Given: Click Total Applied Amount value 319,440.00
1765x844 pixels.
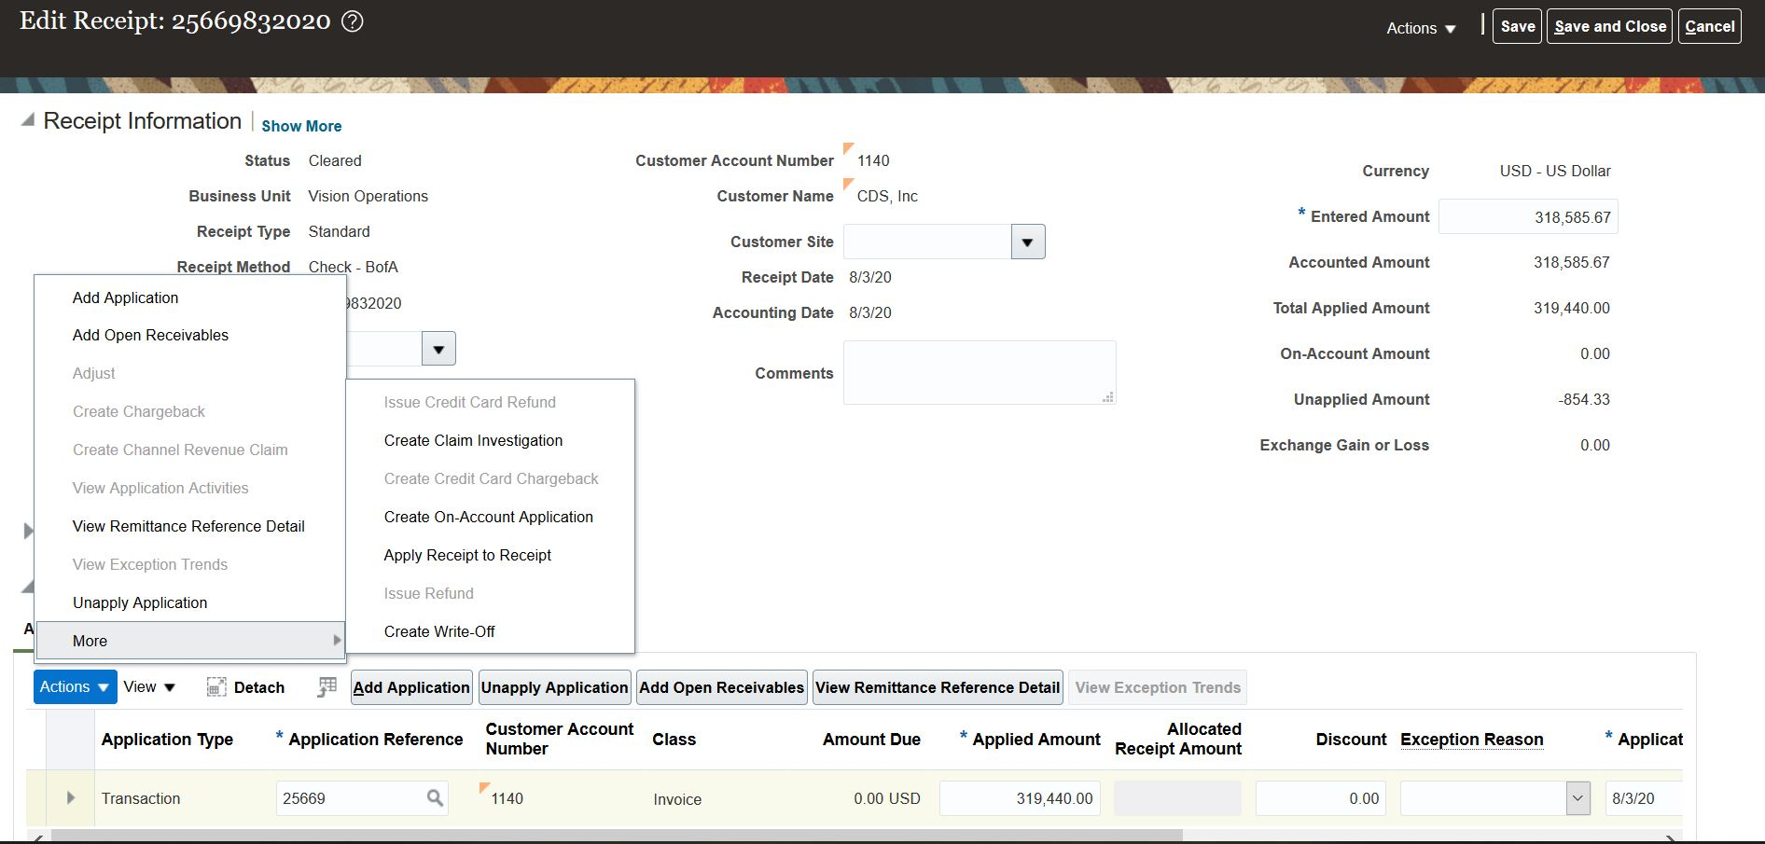Looking at the screenshot, I should [1571, 308].
